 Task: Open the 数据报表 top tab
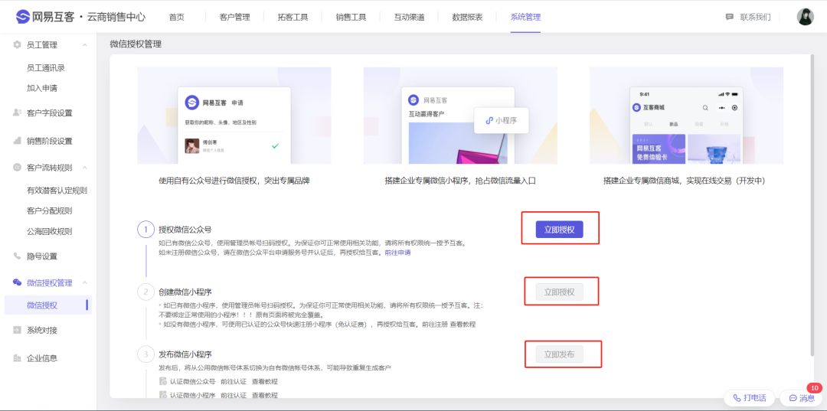point(467,17)
